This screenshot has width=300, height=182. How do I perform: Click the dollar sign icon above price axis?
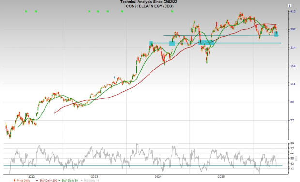289,6
